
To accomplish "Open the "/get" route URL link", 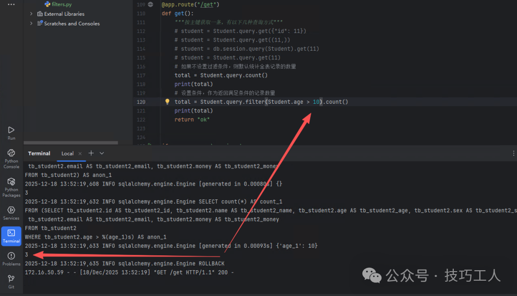I will tap(207, 5).
